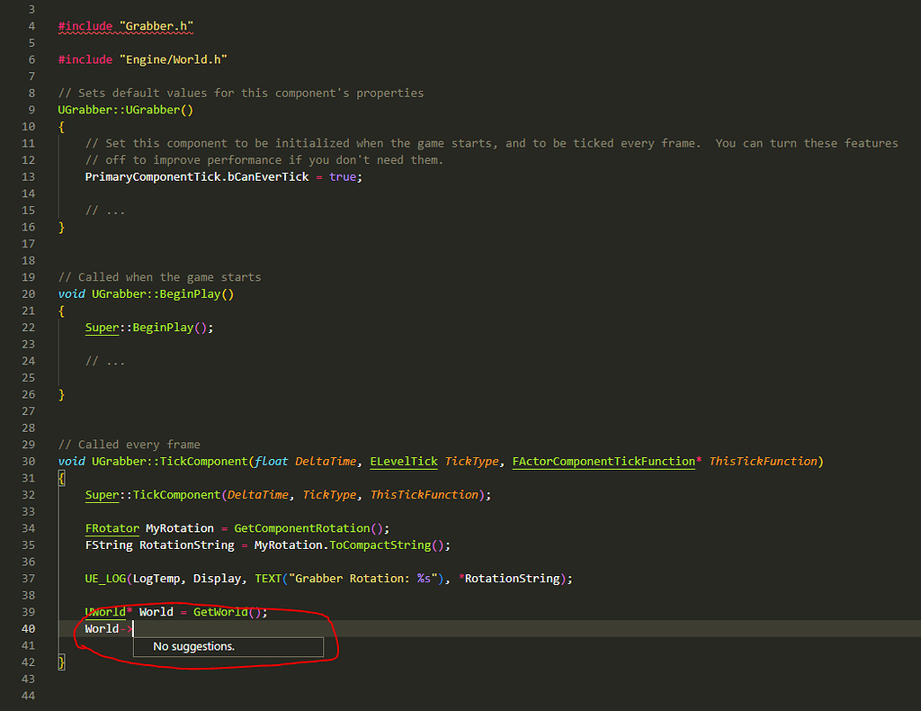Image resolution: width=921 pixels, height=711 pixels.
Task: Click the "true" keyword on line 13
Action: 343,177
